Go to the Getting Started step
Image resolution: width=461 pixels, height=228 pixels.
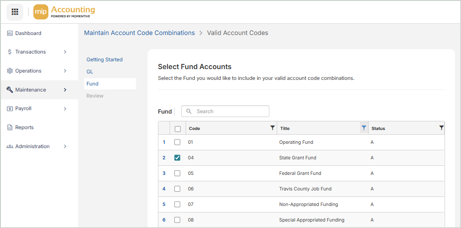(104, 60)
